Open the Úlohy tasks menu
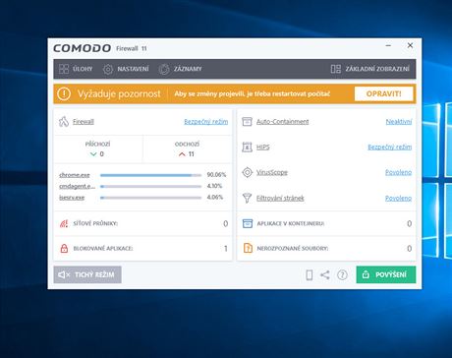452x358 pixels. point(76,69)
